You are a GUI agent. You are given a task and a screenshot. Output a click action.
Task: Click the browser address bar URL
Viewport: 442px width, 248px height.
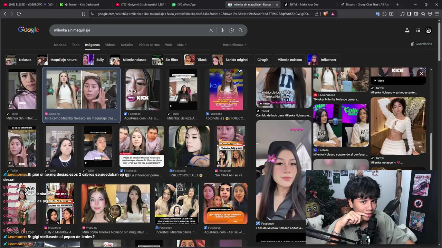click(204, 14)
